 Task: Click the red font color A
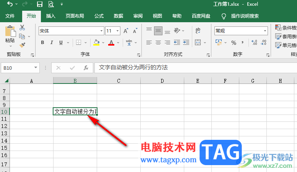coord(111,43)
